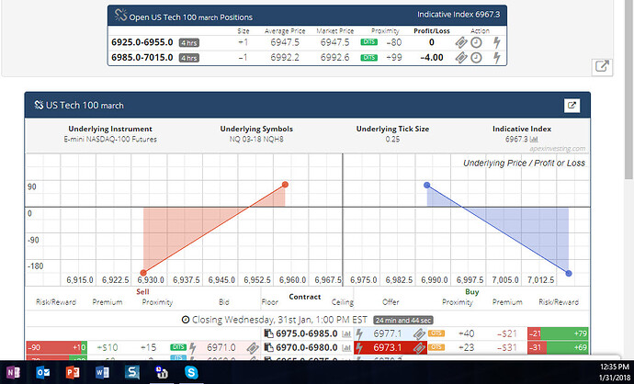This screenshot has height=384, width=634.
Task: Click the page vertical scrollbar thumb
Action: point(628,89)
